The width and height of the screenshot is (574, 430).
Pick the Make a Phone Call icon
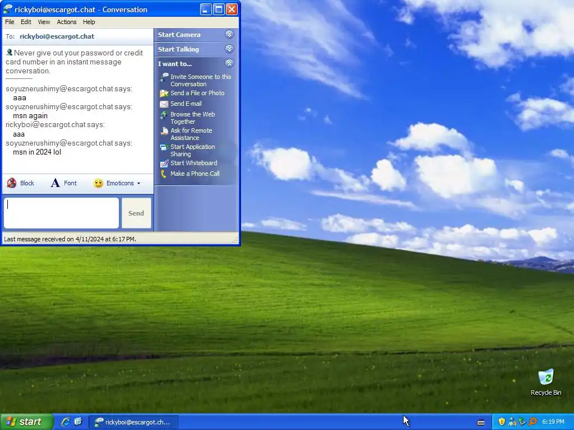(x=164, y=174)
